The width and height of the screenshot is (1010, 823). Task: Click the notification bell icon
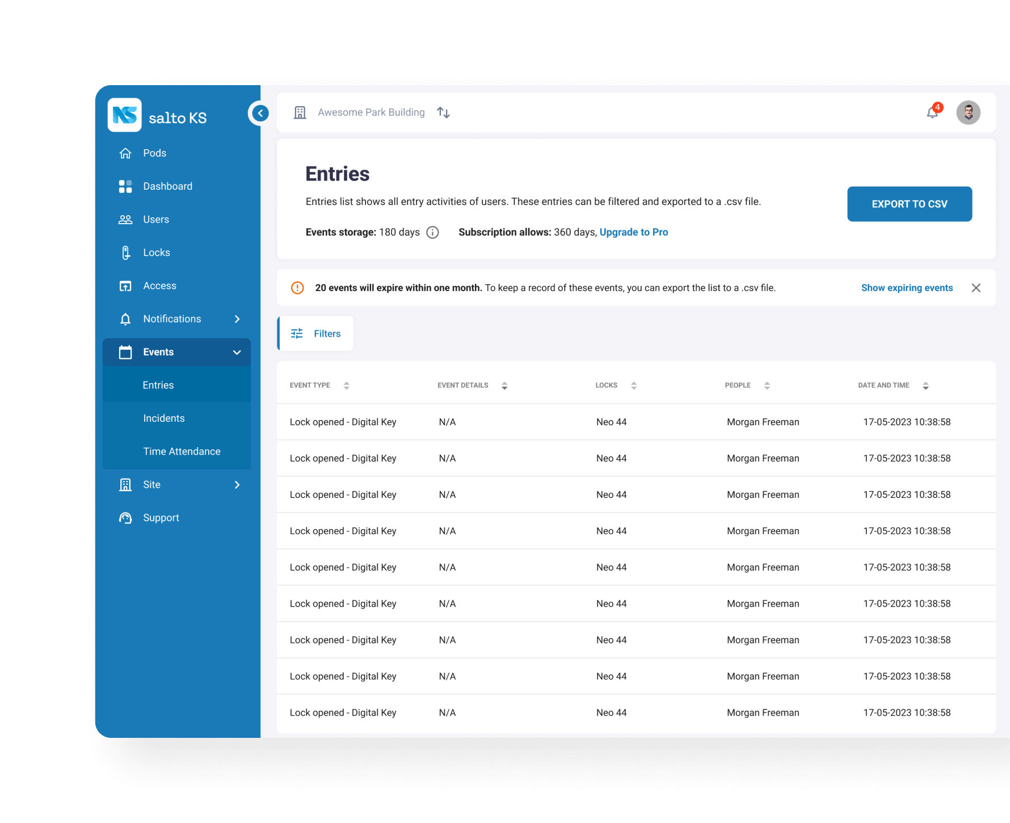click(932, 112)
